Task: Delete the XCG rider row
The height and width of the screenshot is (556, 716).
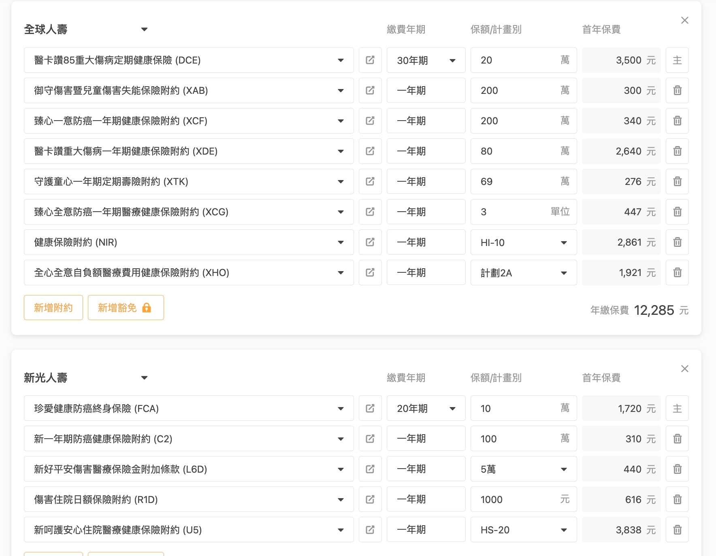Action: (678, 212)
